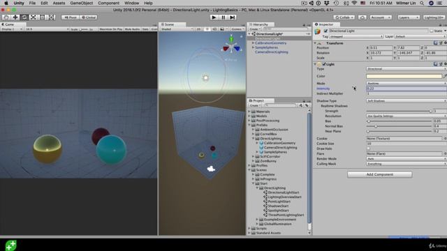The image size is (447, 251).
Task: Toggle Stats overlay in Game view
Action: click(x=145, y=29)
